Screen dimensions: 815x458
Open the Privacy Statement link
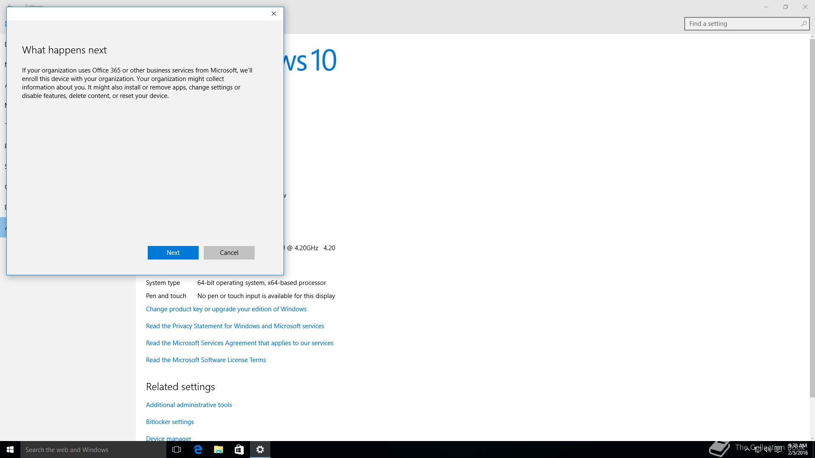(x=235, y=326)
